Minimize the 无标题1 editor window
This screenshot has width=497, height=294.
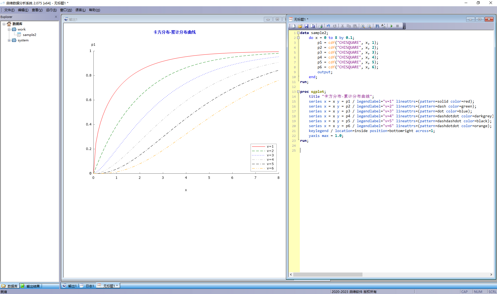(470, 19)
